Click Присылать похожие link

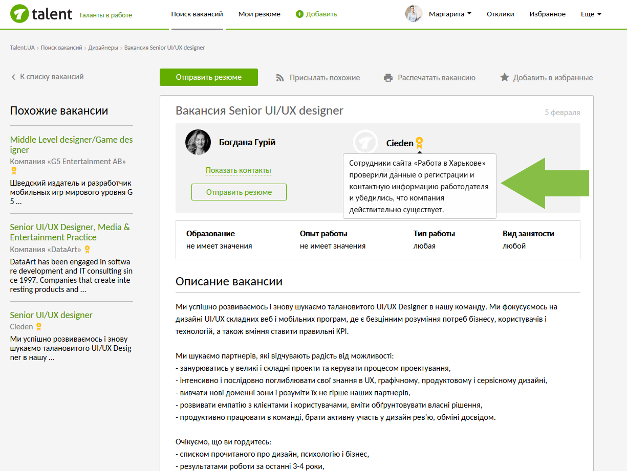[325, 78]
